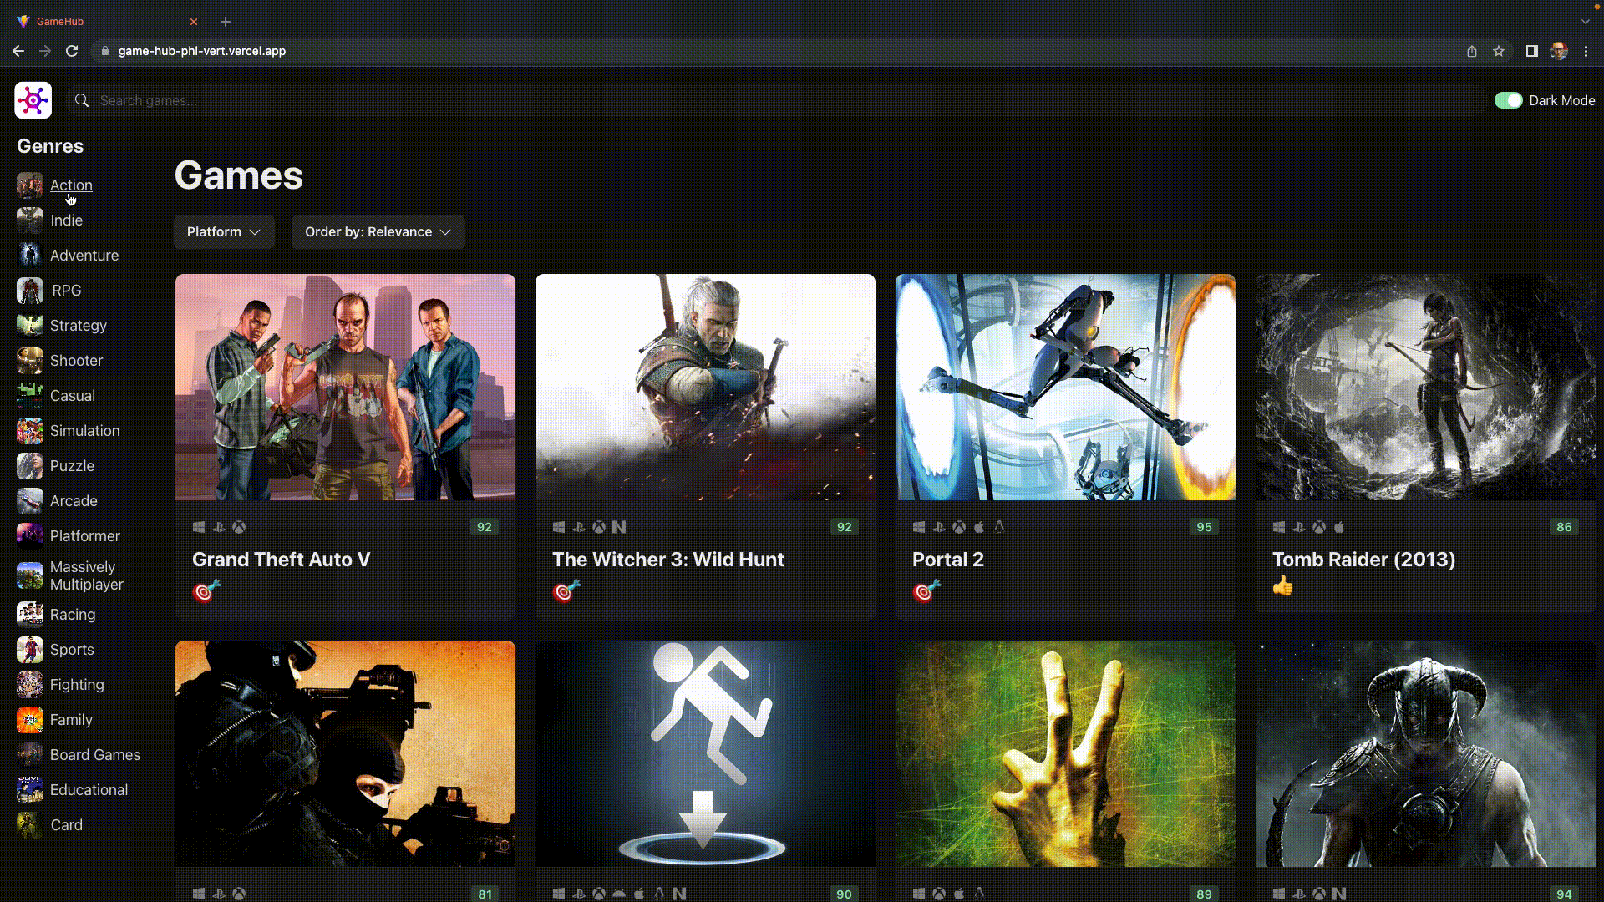Open the Chrome three-dot menu
This screenshot has height=902, width=1604.
pyautogui.click(x=1586, y=51)
